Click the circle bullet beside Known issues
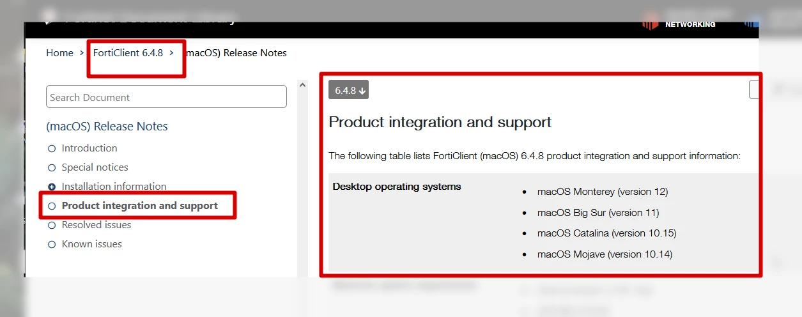The width and height of the screenshot is (802, 317). tap(52, 244)
